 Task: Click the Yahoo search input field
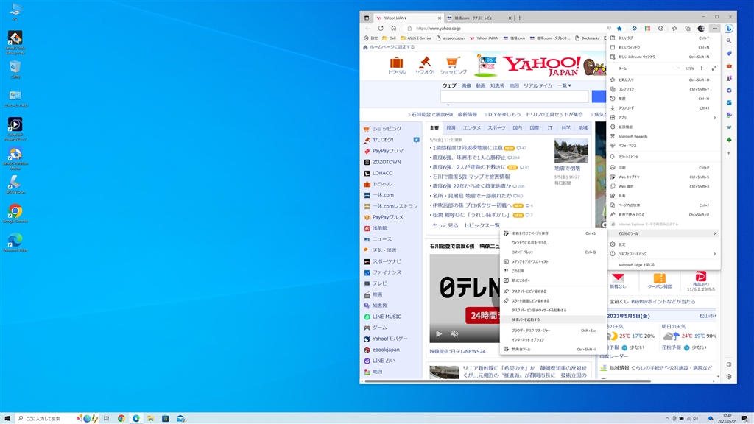pos(514,96)
